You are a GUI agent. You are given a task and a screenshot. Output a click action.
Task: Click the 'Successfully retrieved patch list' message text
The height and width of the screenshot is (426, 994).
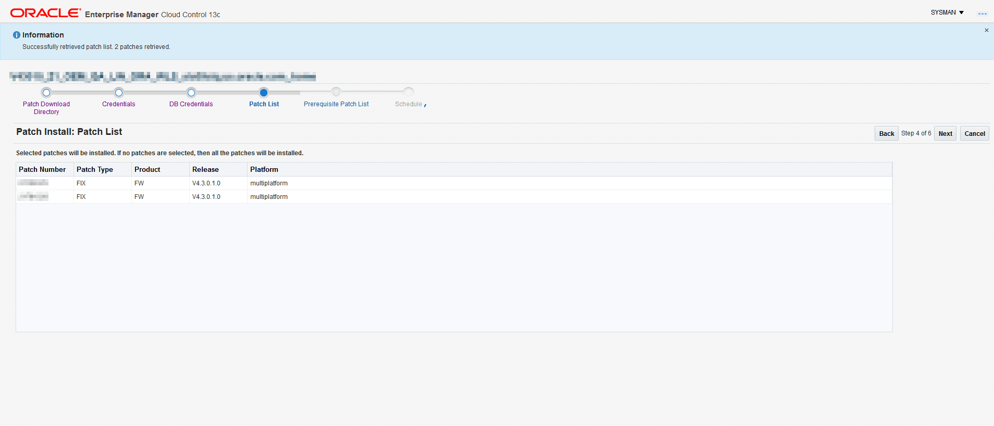[96, 47]
